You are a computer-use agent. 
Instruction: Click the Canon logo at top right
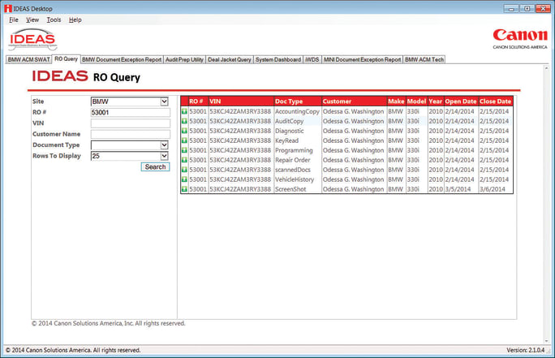pos(519,37)
